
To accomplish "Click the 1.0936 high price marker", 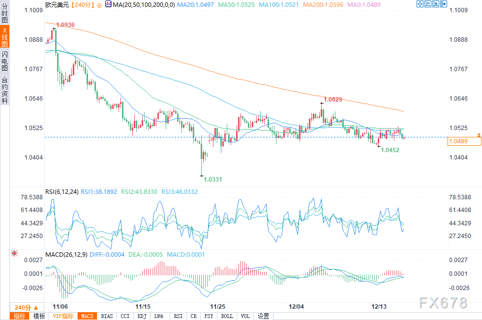I will point(65,25).
